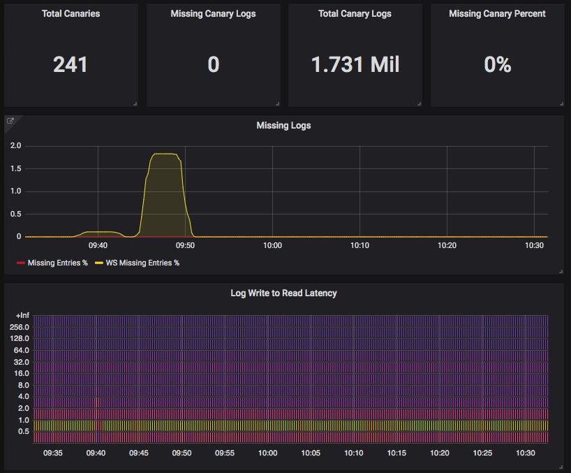Viewport: 571px width, 473px height.
Task: Click the resize handle on Total Canaries panel
Action: click(x=135, y=103)
